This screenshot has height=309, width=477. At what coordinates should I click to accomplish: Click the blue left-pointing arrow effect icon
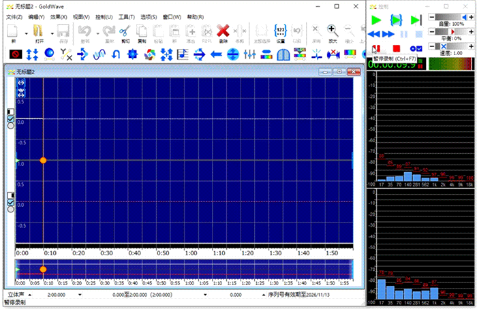pos(216,54)
